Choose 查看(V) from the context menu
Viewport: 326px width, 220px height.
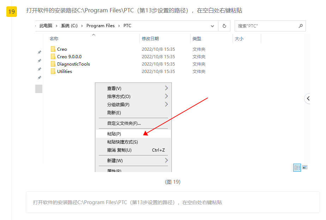133,88
